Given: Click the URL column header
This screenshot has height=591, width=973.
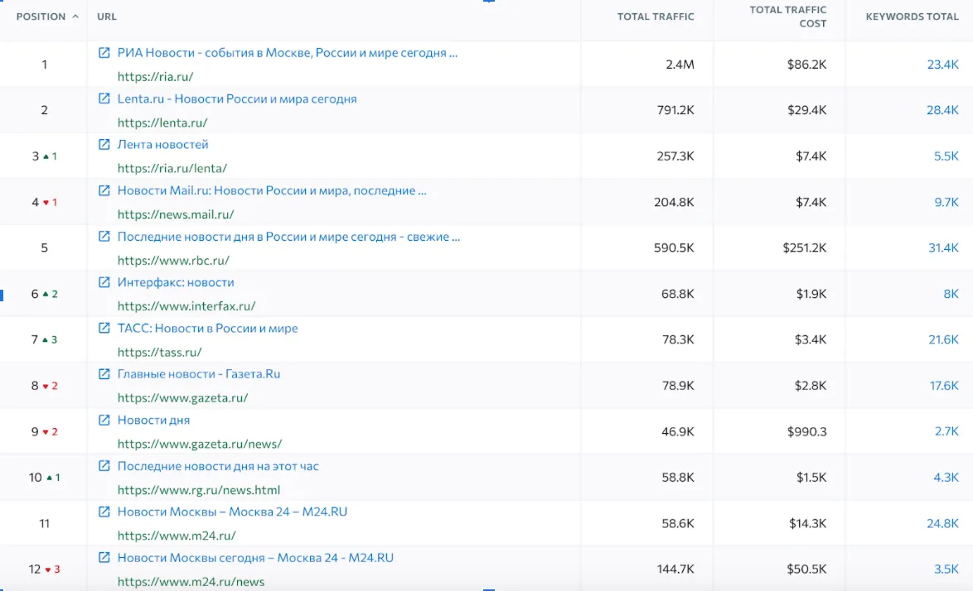Looking at the screenshot, I should click(x=107, y=17).
